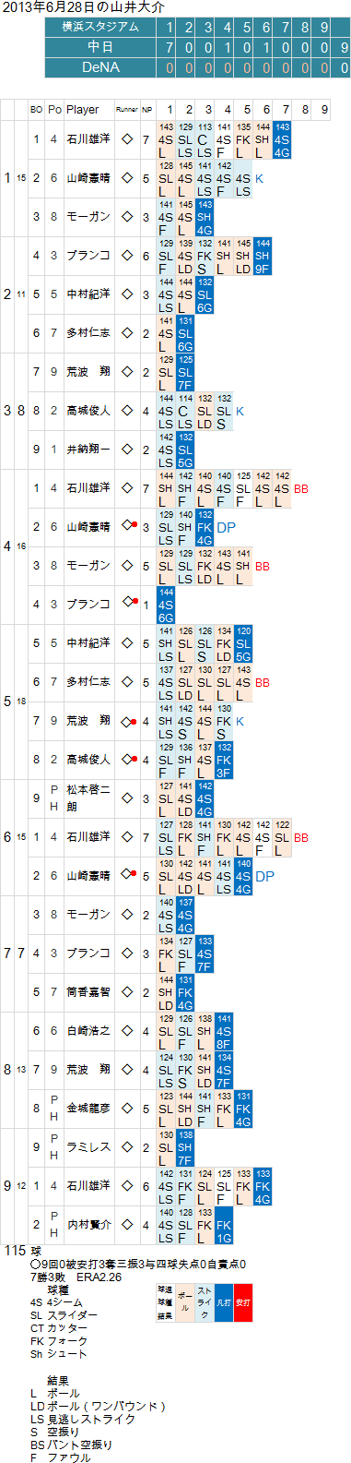The image size is (351, 1463).
Task: Click the 凡打 blue legend swatch
Action: point(223,1301)
